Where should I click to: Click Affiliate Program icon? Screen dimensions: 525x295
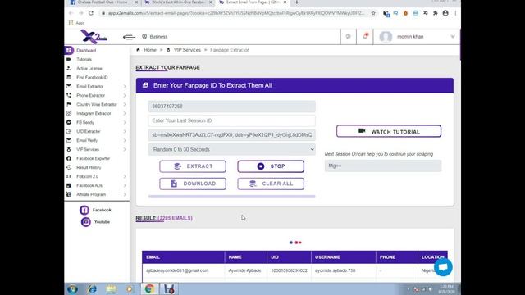69,194
